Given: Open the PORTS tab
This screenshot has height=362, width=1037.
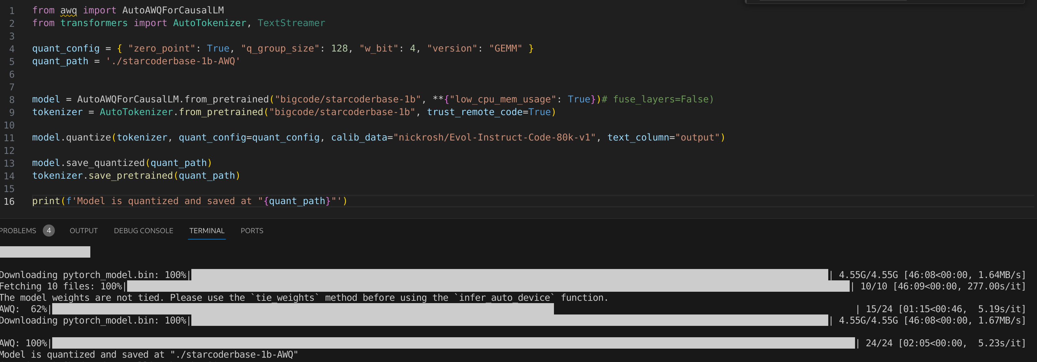Looking at the screenshot, I should [252, 231].
